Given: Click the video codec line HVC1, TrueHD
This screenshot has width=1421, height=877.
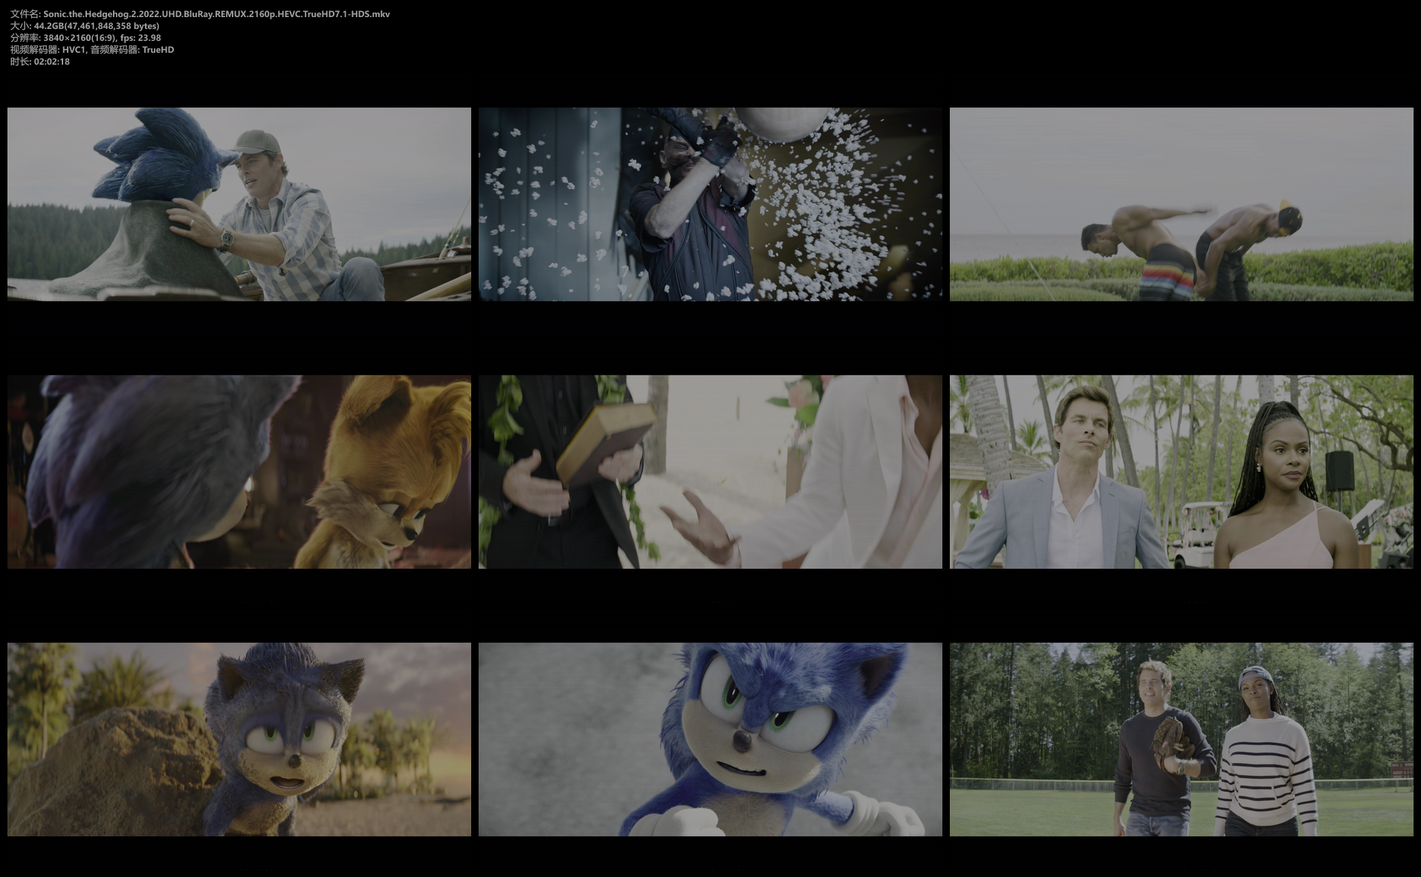Looking at the screenshot, I should click(x=92, y=50).
